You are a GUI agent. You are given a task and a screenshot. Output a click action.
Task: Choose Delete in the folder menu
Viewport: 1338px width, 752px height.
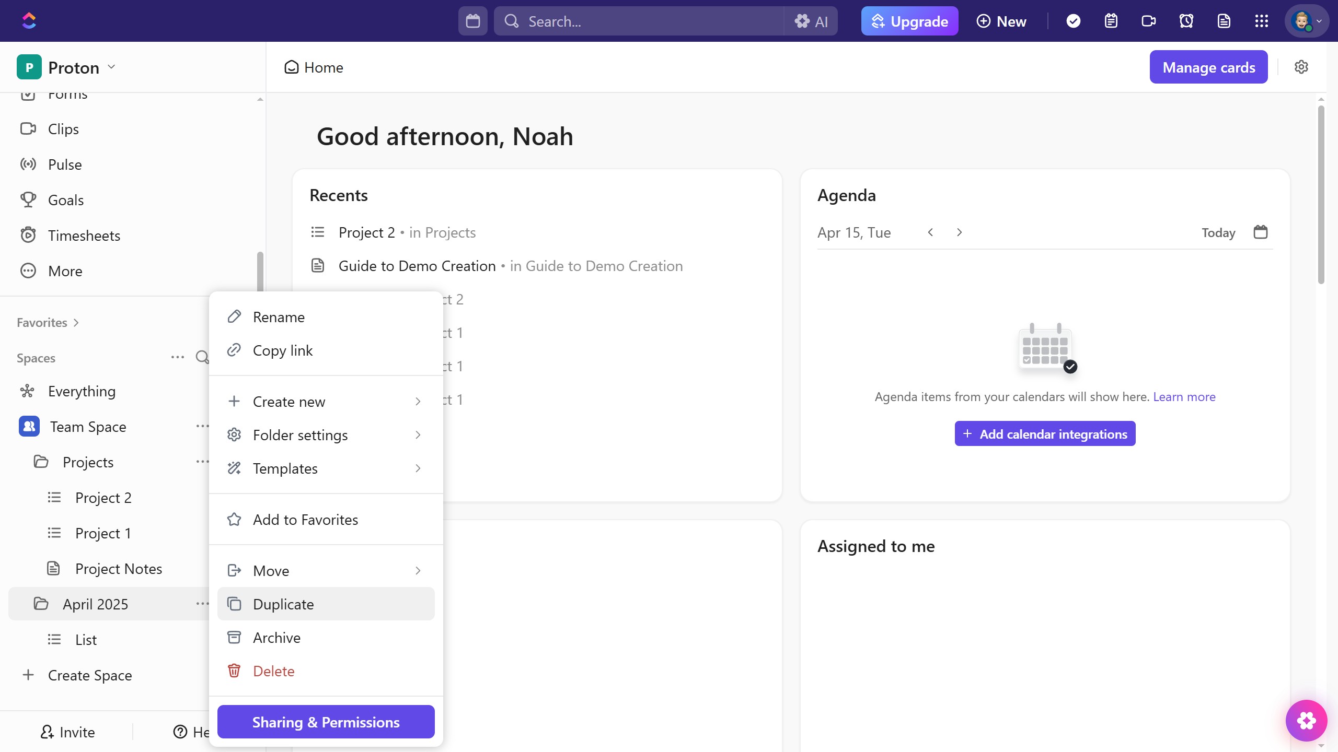(274, 671)
